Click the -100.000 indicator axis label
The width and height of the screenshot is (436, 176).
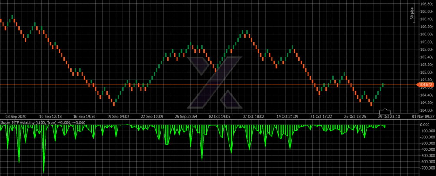(427, 131)
